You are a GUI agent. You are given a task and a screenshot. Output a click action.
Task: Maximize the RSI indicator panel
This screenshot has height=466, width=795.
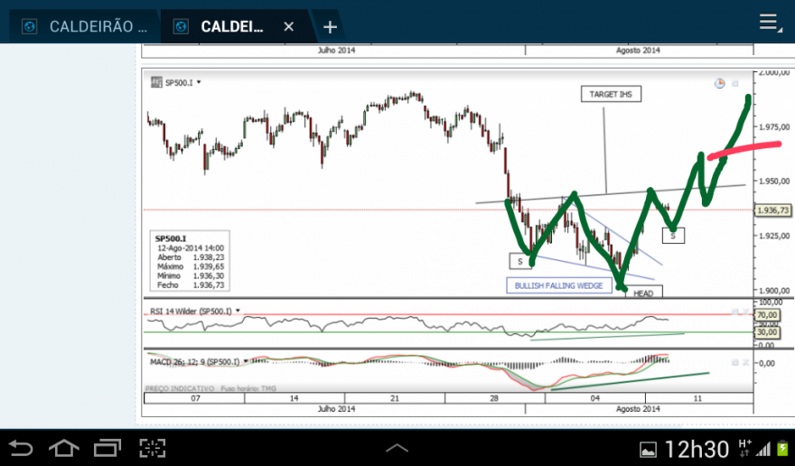click(x=734, y=312)
